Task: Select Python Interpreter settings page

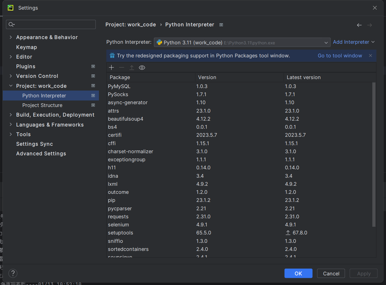Action: point(51,96)
